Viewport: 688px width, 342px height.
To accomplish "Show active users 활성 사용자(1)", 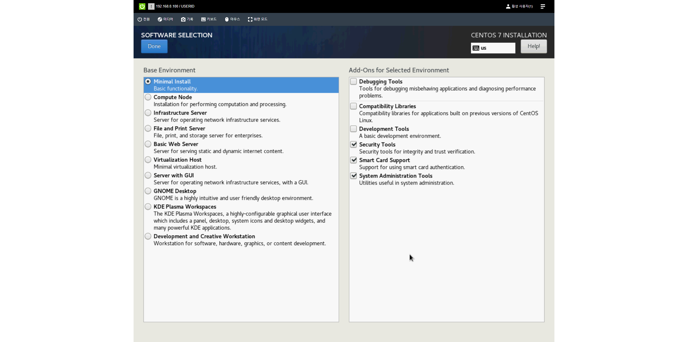I will 519,6.
